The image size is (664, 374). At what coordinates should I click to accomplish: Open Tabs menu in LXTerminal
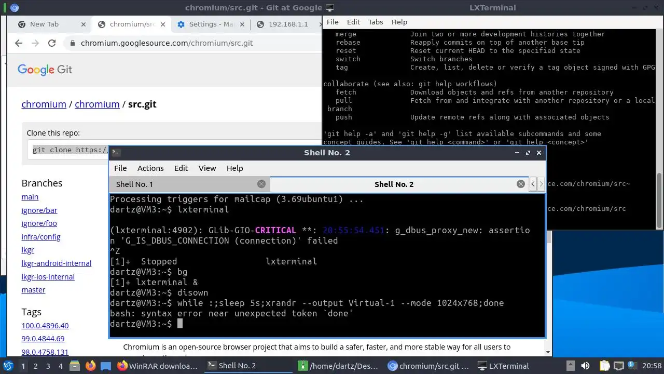coord(376,22)
